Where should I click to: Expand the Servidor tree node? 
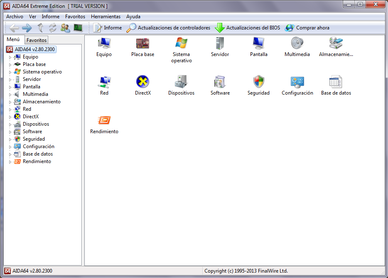tap(10, 80)
